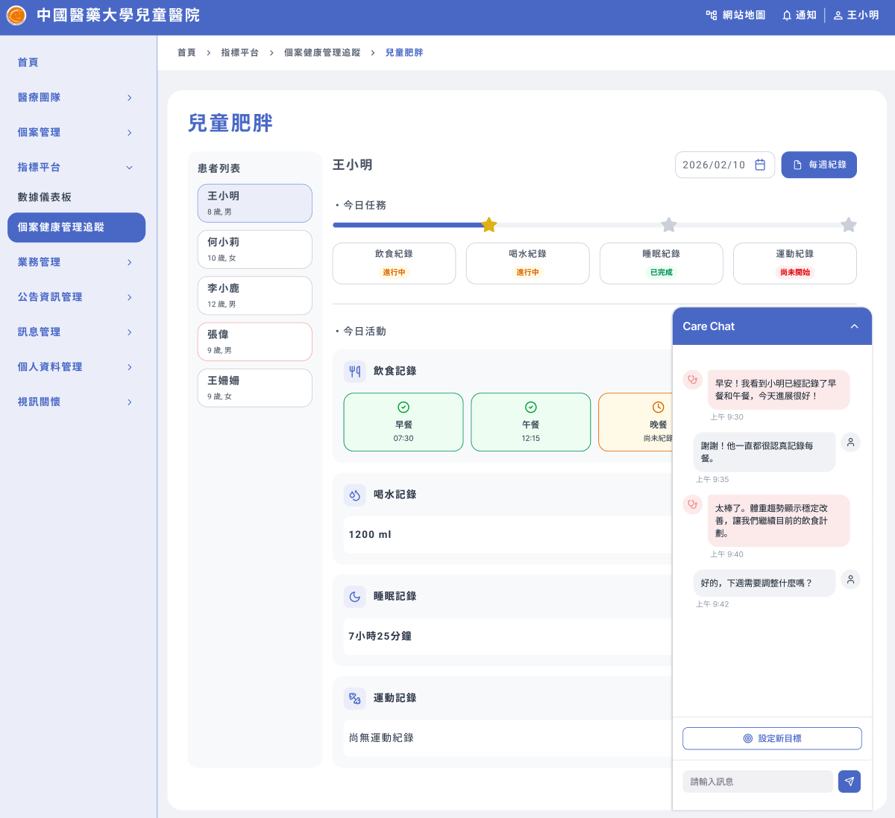This screenshot has width=895, height=818.
Task: Click the 請輸入訊息 chat input field
Action: pyautogui.click(x=757, y=781)
